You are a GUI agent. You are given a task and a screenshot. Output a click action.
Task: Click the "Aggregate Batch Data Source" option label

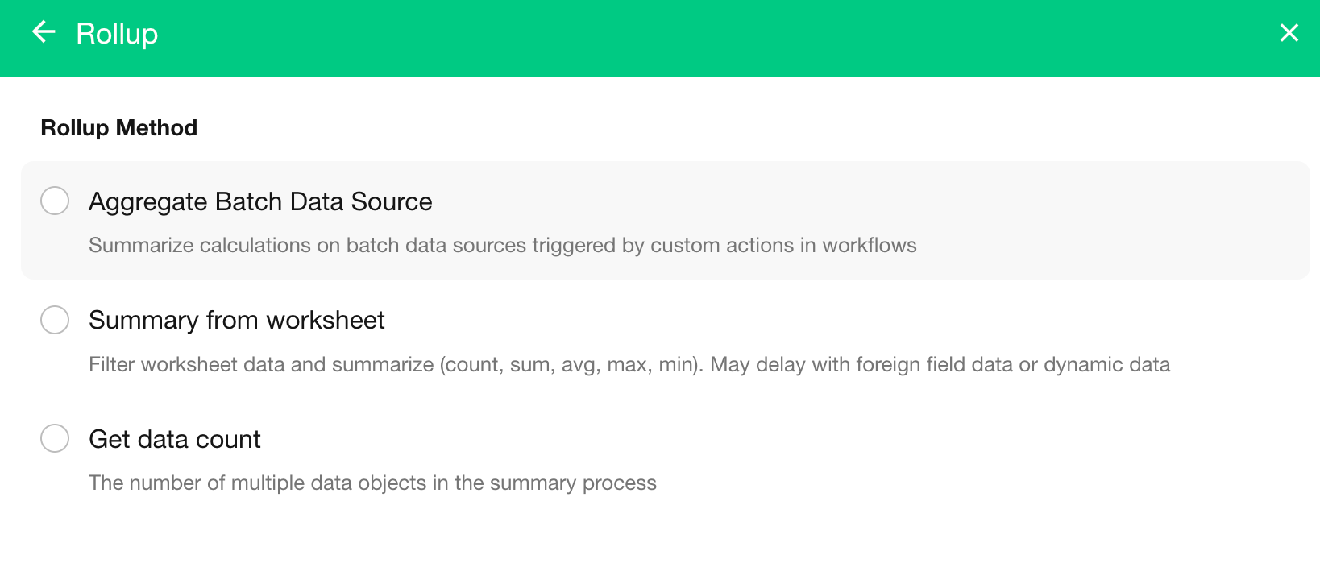[x=260, y=201]
